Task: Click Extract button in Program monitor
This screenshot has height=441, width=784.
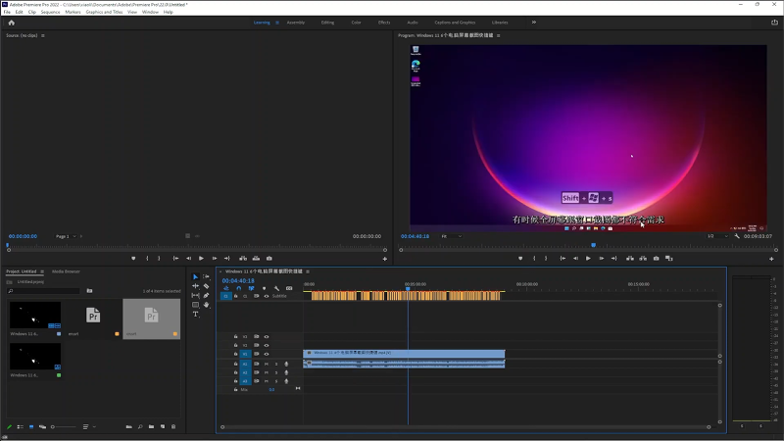Action: pyautogui.click(x=643, y=259)
